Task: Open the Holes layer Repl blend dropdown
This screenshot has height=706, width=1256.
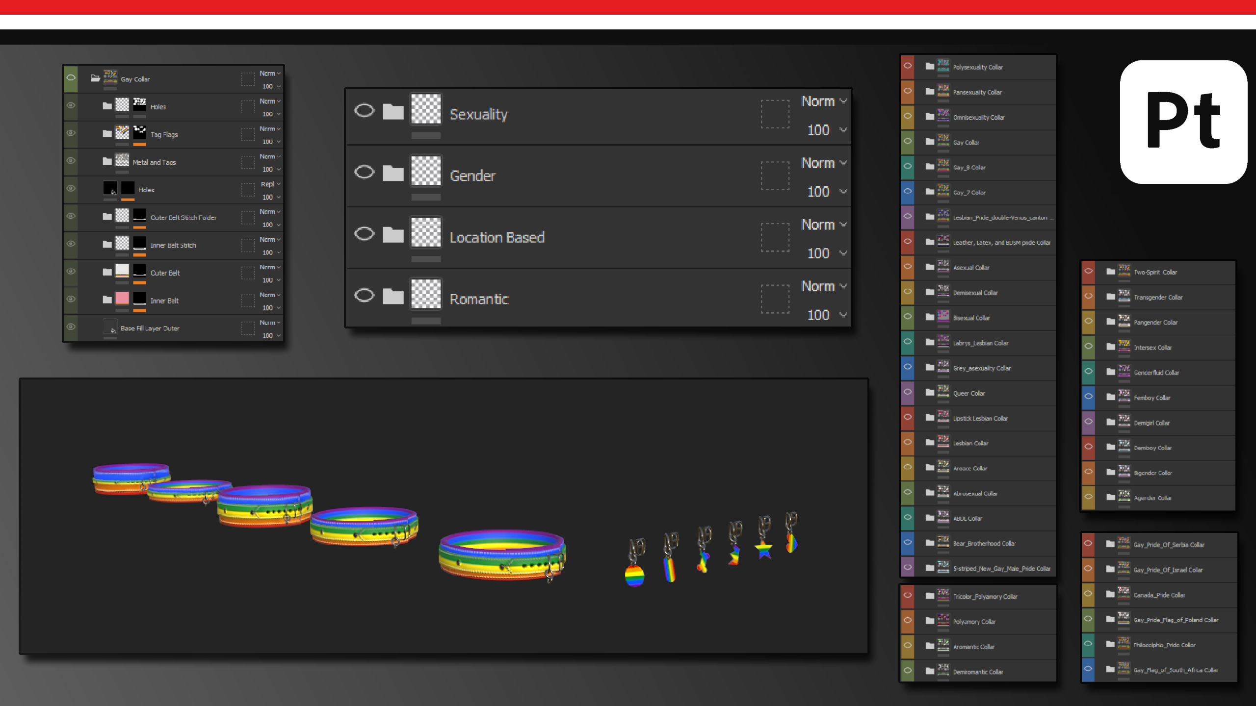Action: (x=270, y=184)
